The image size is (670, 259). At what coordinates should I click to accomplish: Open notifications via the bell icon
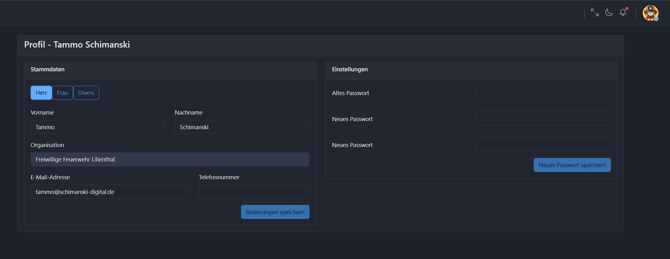tap(623, 13)
